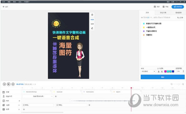The width and height of the screenshot is (186, 114).
Task: Select the third text clip in timeline
Action: click(x=97, y=92)
